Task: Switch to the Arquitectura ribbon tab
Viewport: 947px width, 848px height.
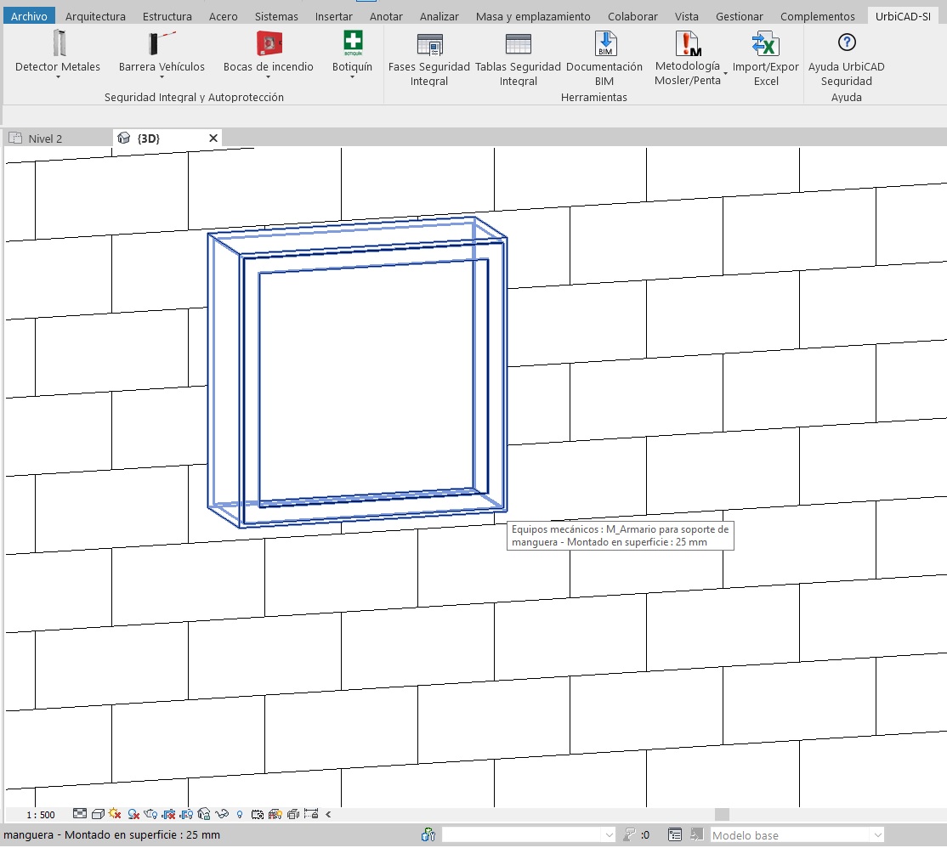Action: coord(95,16)
